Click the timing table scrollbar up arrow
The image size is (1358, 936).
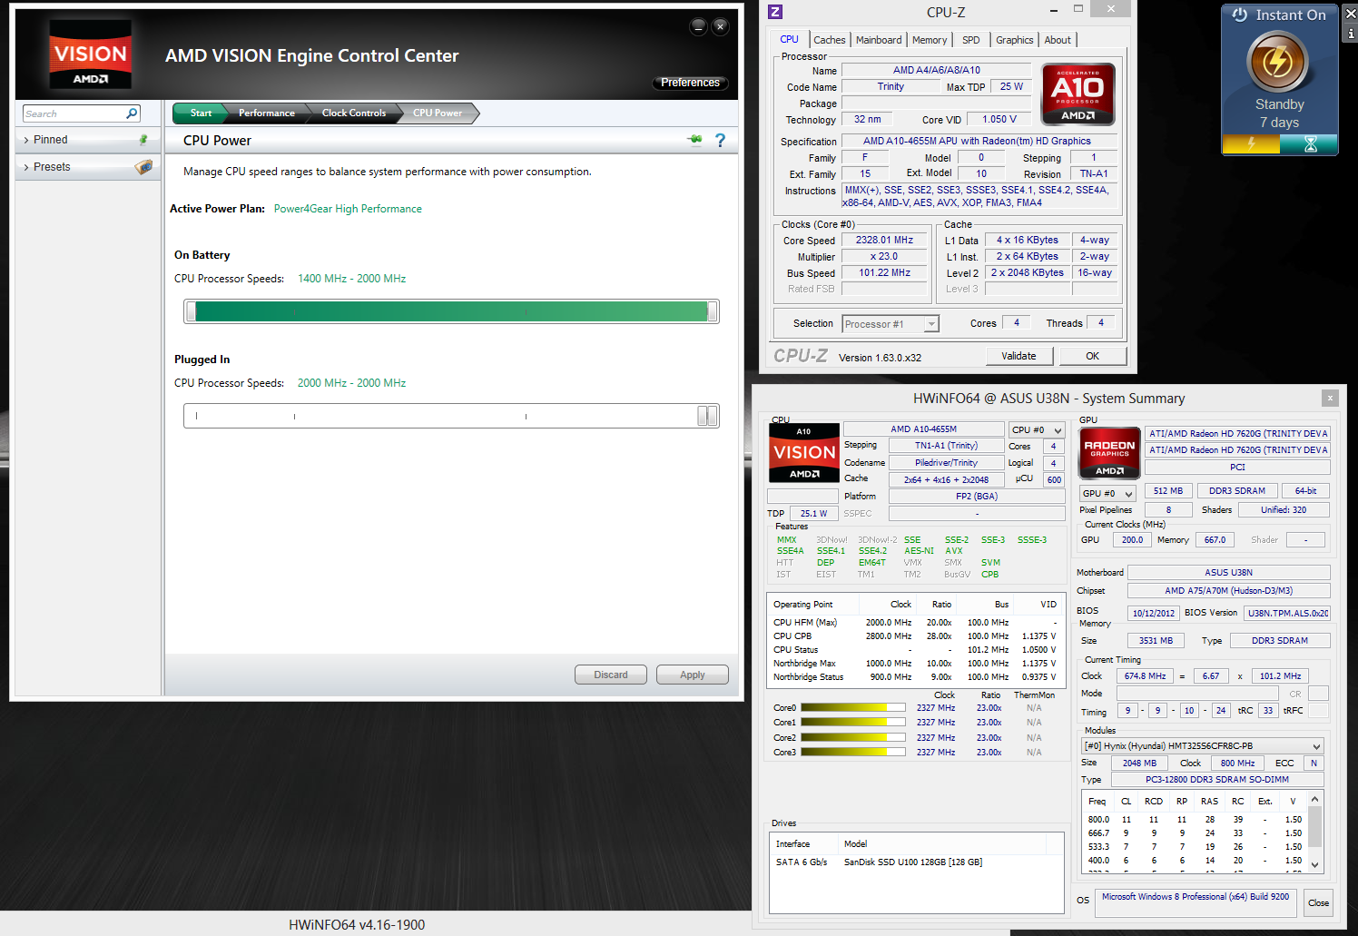pyautogui.click(x=1314, y=800)
